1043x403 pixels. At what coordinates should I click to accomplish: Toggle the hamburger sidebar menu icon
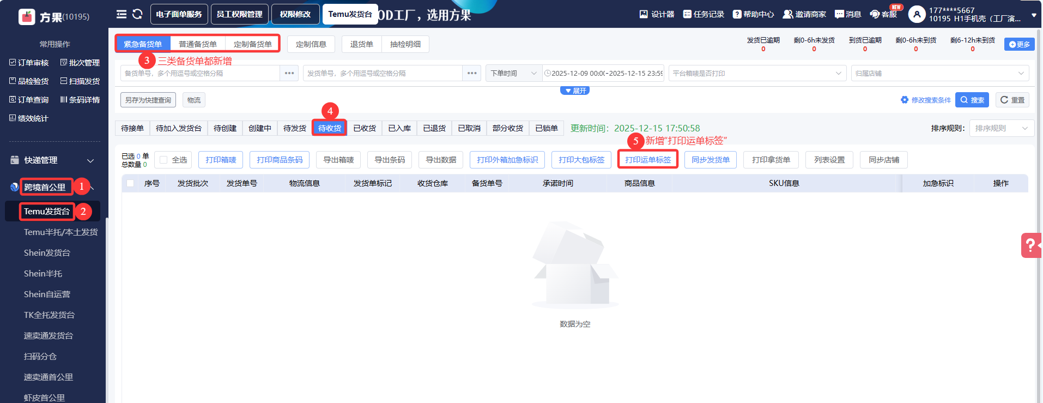point(122,14)
